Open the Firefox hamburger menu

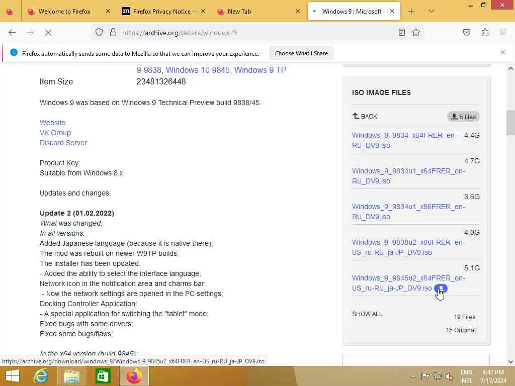503,32
